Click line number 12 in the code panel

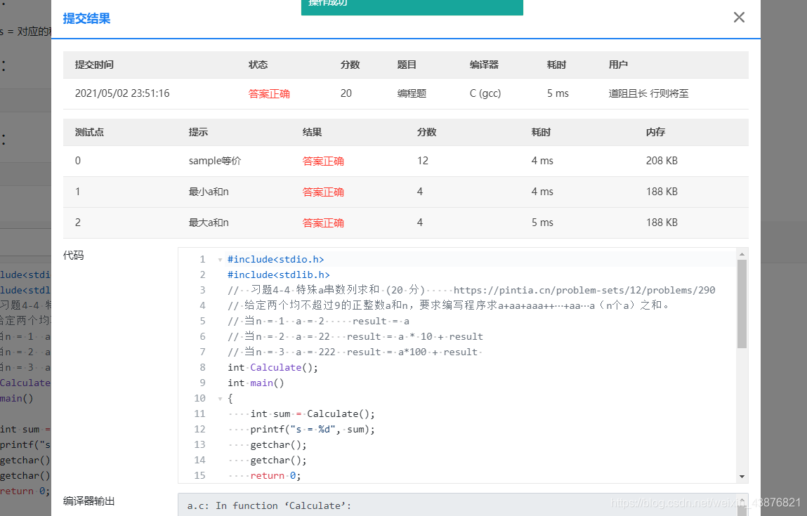click(199, 429)
